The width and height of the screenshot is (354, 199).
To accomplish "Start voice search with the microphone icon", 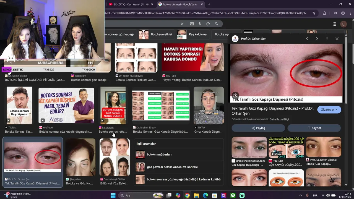I will coord(200,24).
